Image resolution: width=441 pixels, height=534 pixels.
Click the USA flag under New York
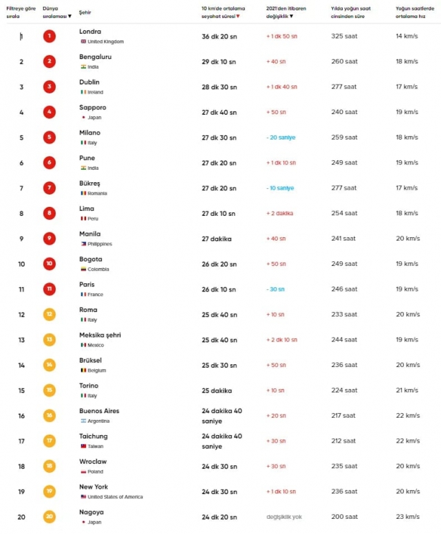83,497
